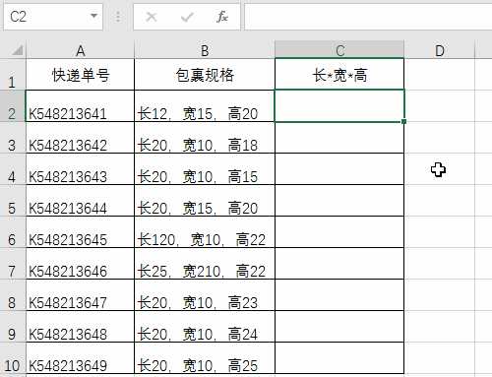Click the formula bar input area
Screen dimensions: 492x377
368,17
